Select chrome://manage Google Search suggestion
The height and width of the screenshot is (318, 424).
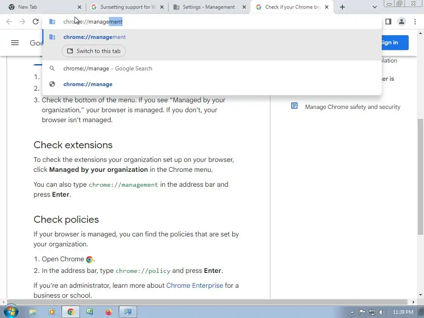tap(212, 68)
